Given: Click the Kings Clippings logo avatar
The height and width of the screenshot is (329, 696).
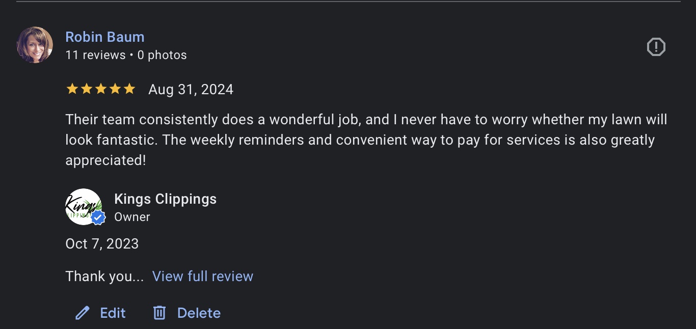Looking at the screenshot, I should coord(84,206).
